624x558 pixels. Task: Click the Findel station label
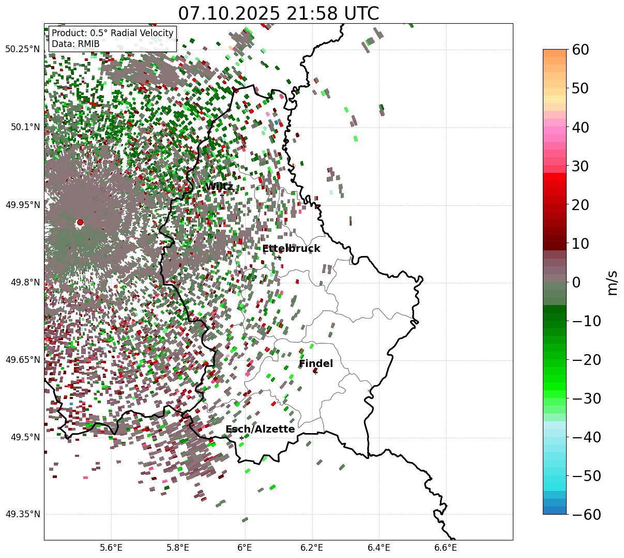point(316,364)
